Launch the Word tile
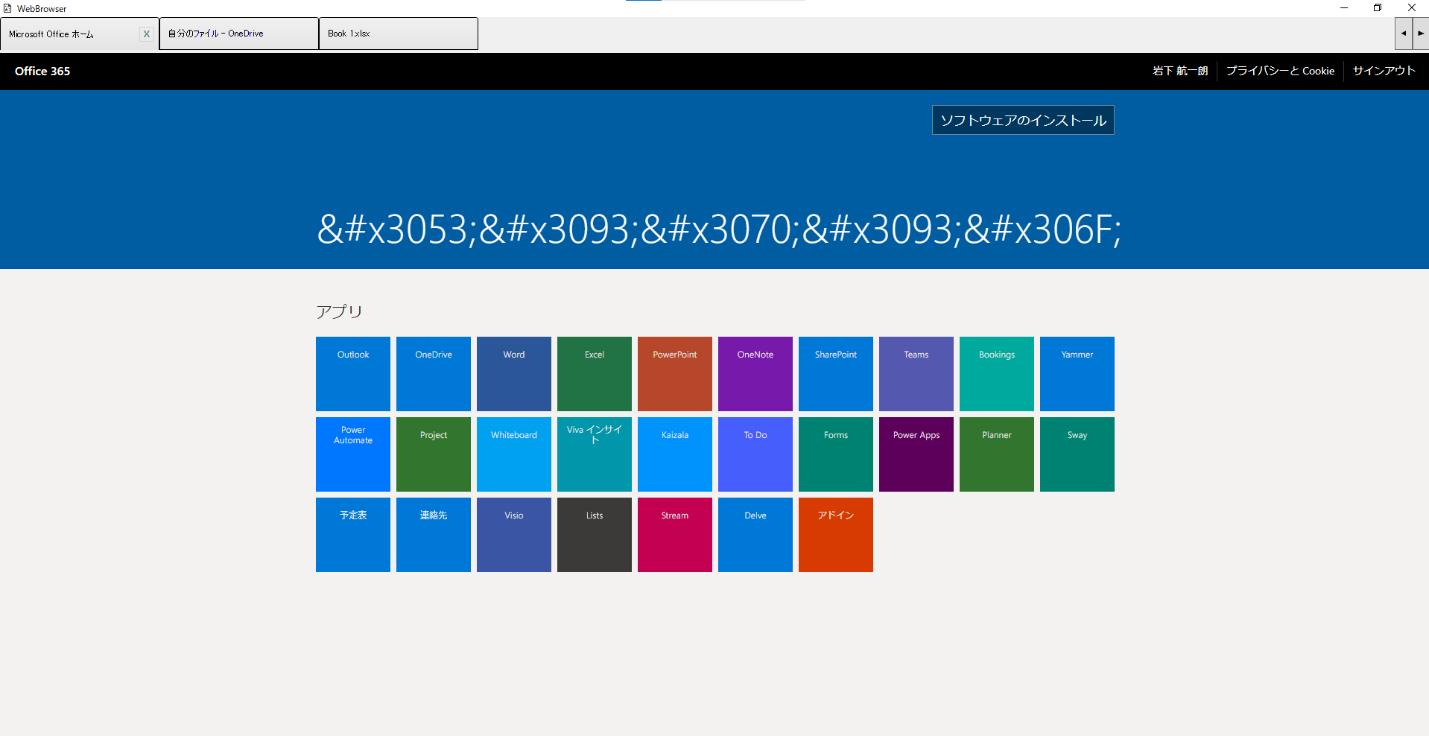 (514, 374)
